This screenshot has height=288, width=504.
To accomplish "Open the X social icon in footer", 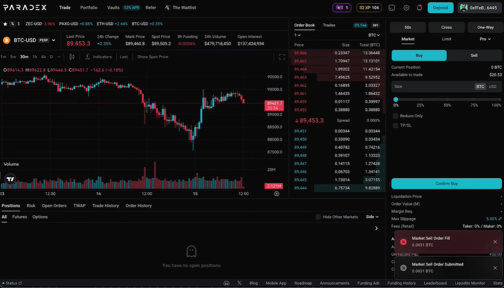I will point(239,283).
